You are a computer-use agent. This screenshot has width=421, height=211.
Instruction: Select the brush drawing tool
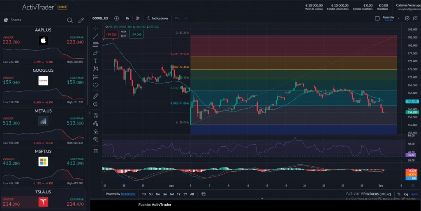95,53
